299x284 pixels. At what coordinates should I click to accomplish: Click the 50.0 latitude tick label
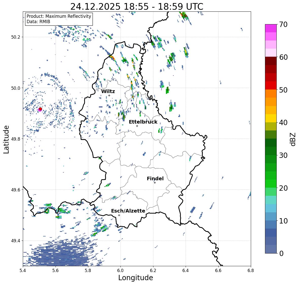click(16, 88)
